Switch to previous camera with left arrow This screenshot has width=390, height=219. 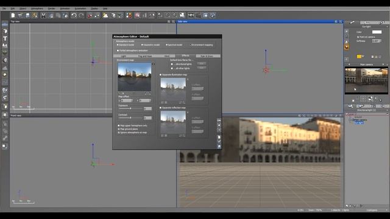pyautogui.click(x=349, y=64)
